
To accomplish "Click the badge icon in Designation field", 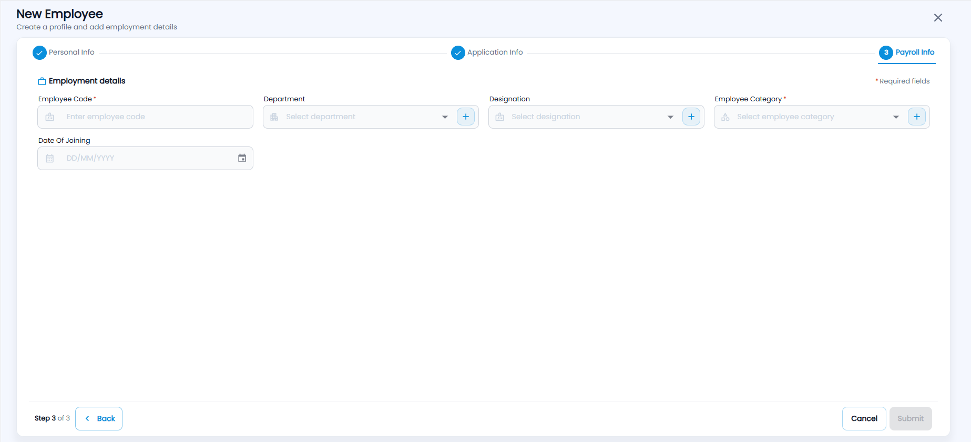I will pos(499,117).
